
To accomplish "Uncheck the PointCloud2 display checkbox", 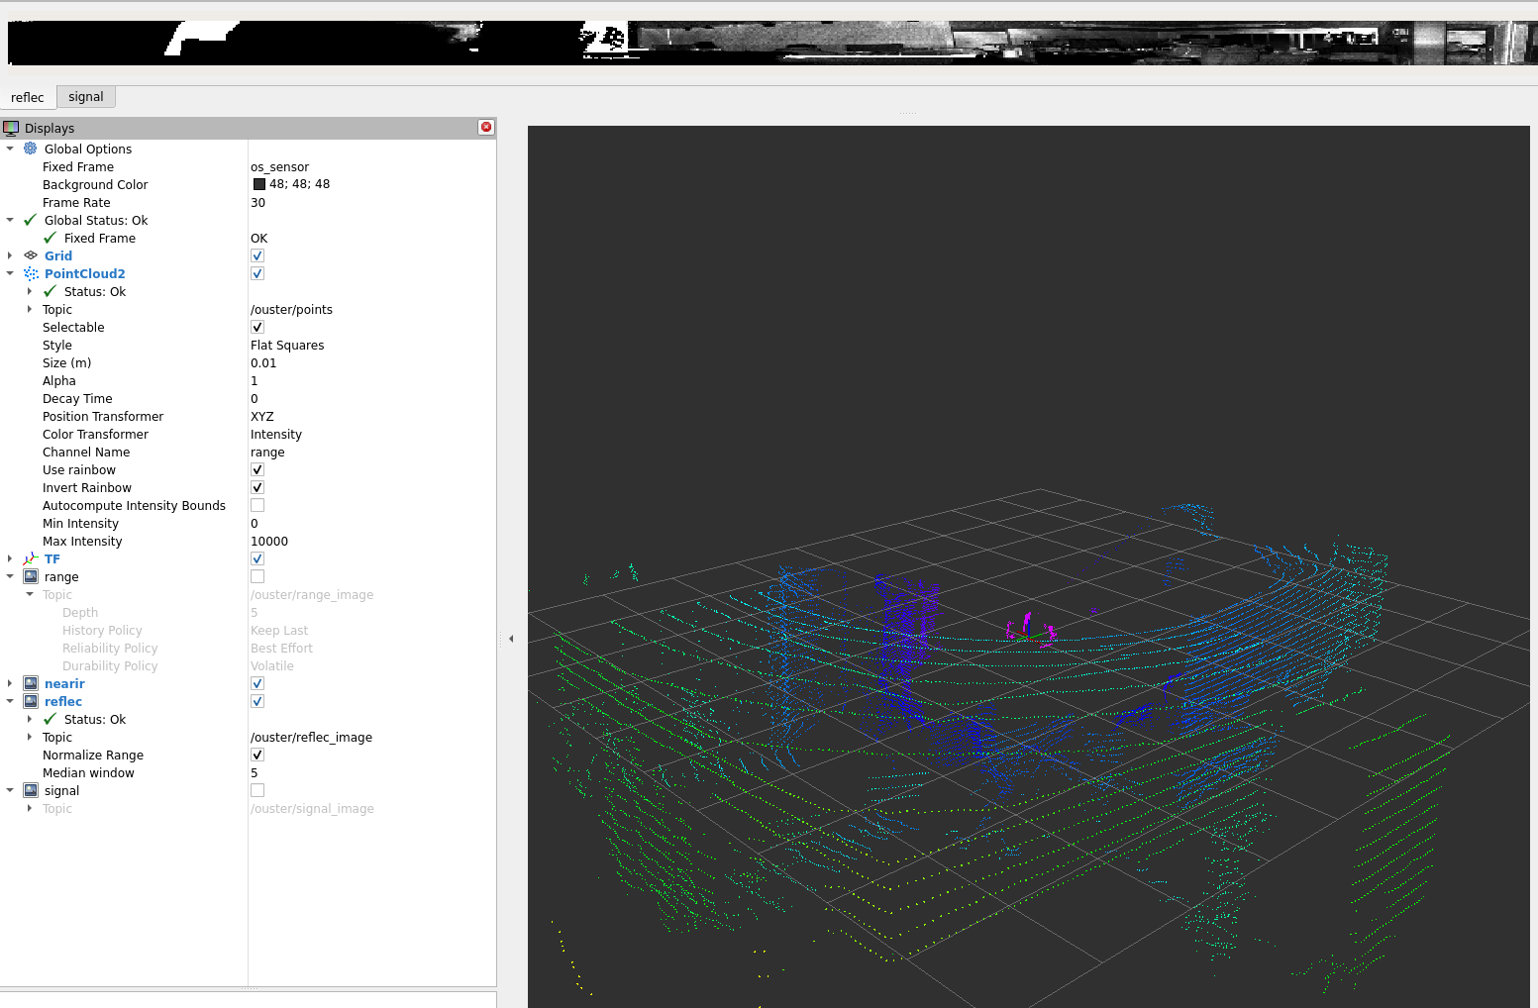I will tap(257, 273).
